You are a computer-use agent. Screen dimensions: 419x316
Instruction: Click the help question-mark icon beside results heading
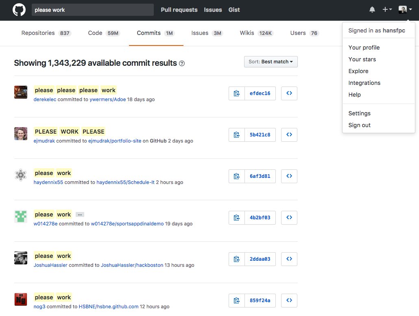point(182,63)
